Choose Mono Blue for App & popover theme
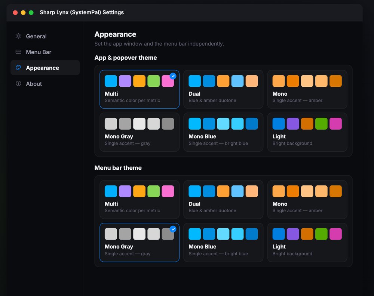 click(x=223, y=132)
